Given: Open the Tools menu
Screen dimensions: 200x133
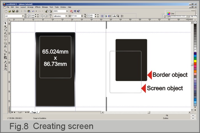Looking at the screenshot, I should (x=56, y=7).
